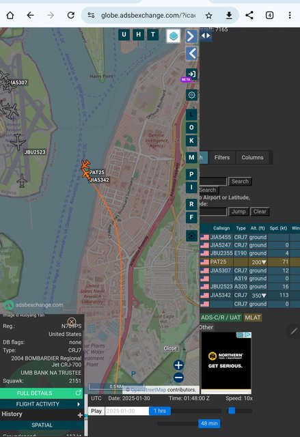300x437 pixels.
Task: Reload the page with refresh icon
Action: (x=71, y=15)
